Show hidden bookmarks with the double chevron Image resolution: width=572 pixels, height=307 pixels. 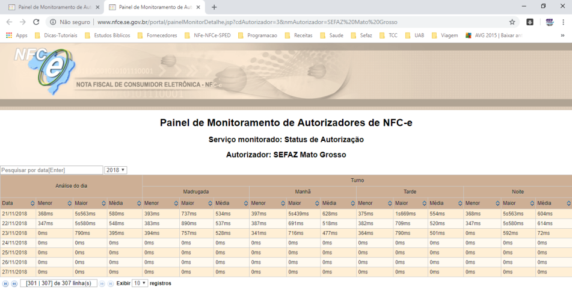pyautogui.click(x=562, y=36)
